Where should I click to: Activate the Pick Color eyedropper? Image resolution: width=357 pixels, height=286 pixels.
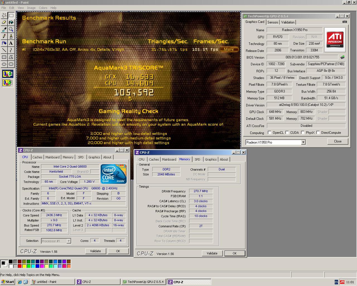[4, 29]
